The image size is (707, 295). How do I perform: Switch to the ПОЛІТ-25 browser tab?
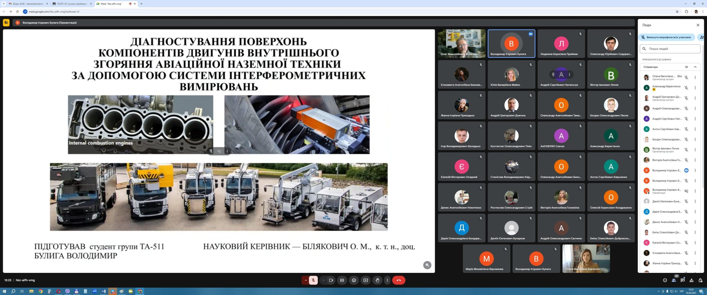[x=72, y=4]
